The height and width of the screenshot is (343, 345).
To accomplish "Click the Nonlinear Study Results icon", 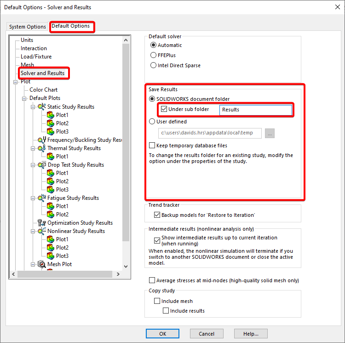I will click(41, 231).
